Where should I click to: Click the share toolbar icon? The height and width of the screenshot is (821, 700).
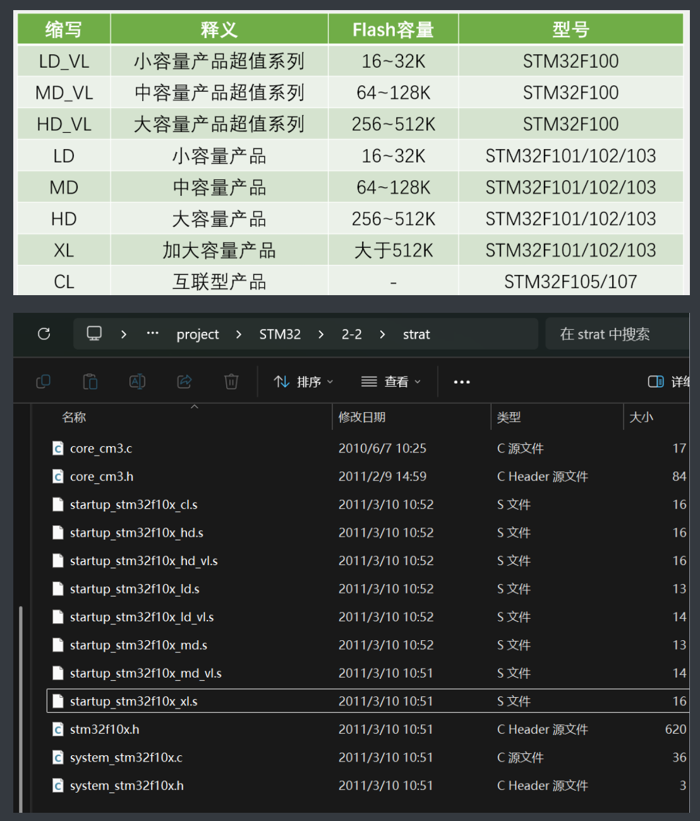(184, 382)
